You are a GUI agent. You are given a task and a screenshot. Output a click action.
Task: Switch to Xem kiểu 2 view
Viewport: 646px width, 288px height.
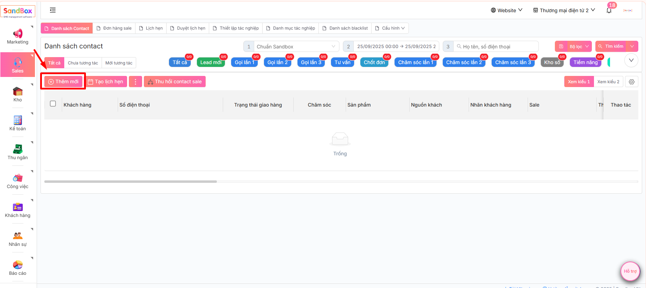pyautogui.click(x=608, y=82)
